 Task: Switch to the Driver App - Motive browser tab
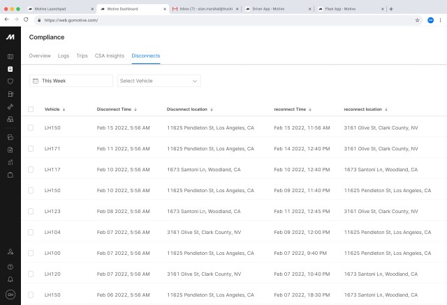(270, 8)
